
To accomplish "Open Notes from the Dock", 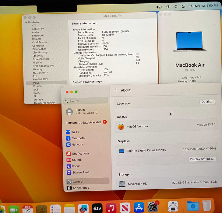I will point(69,209).
